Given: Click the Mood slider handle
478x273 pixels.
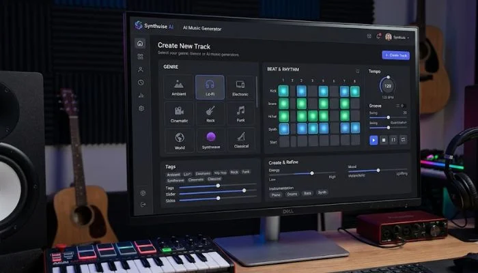Looking at the screenshot, I should pyautogui.click(x=378, y=171).
